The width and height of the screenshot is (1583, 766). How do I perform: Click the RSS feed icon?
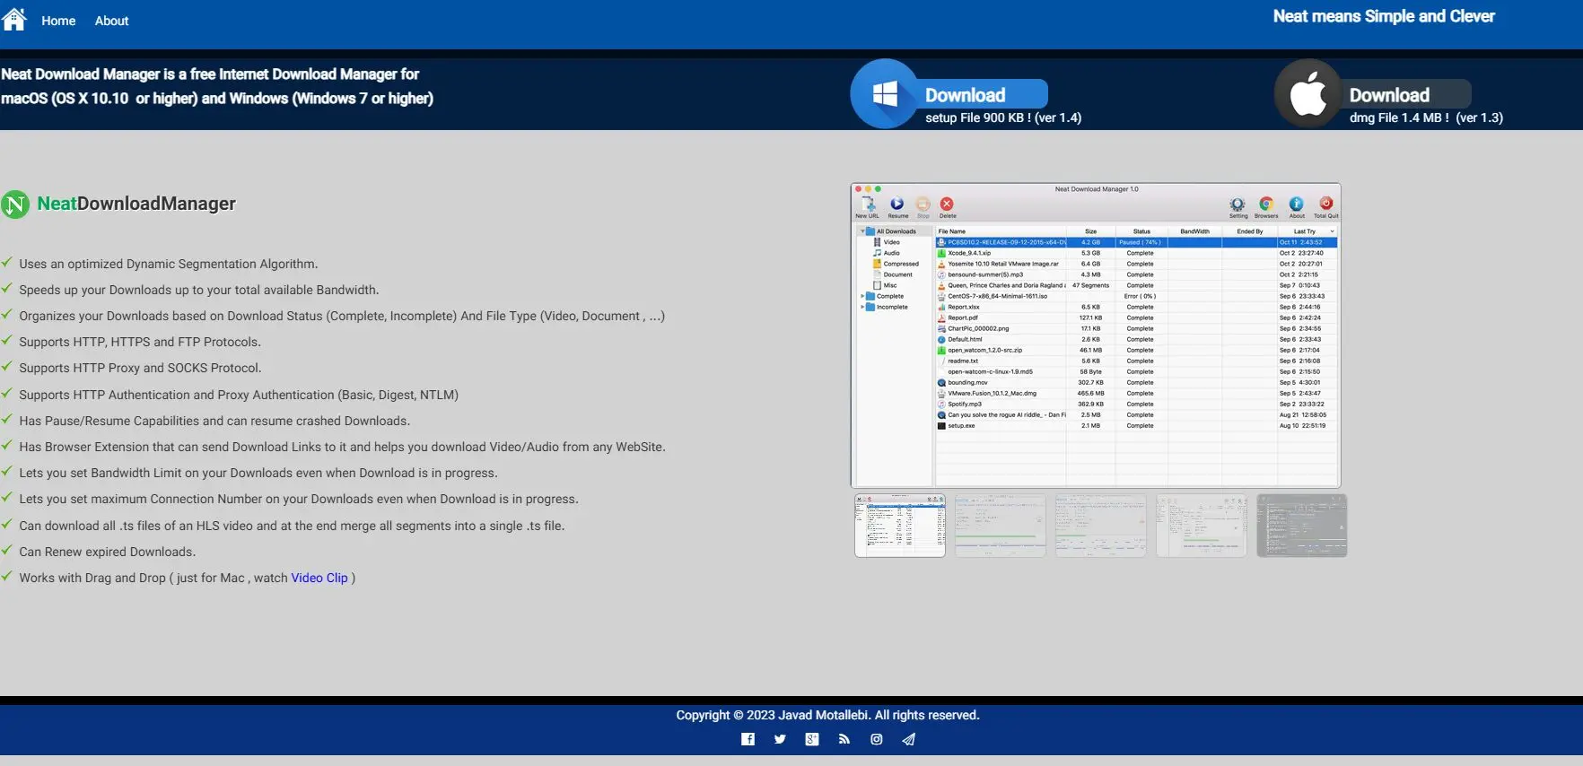(844, 739)
